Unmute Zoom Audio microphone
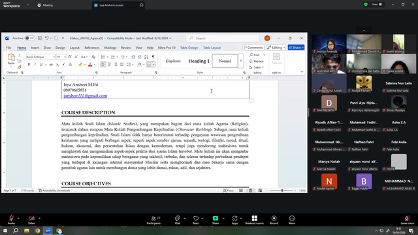This screenshot has width=418, height=235. pos(11,220)
